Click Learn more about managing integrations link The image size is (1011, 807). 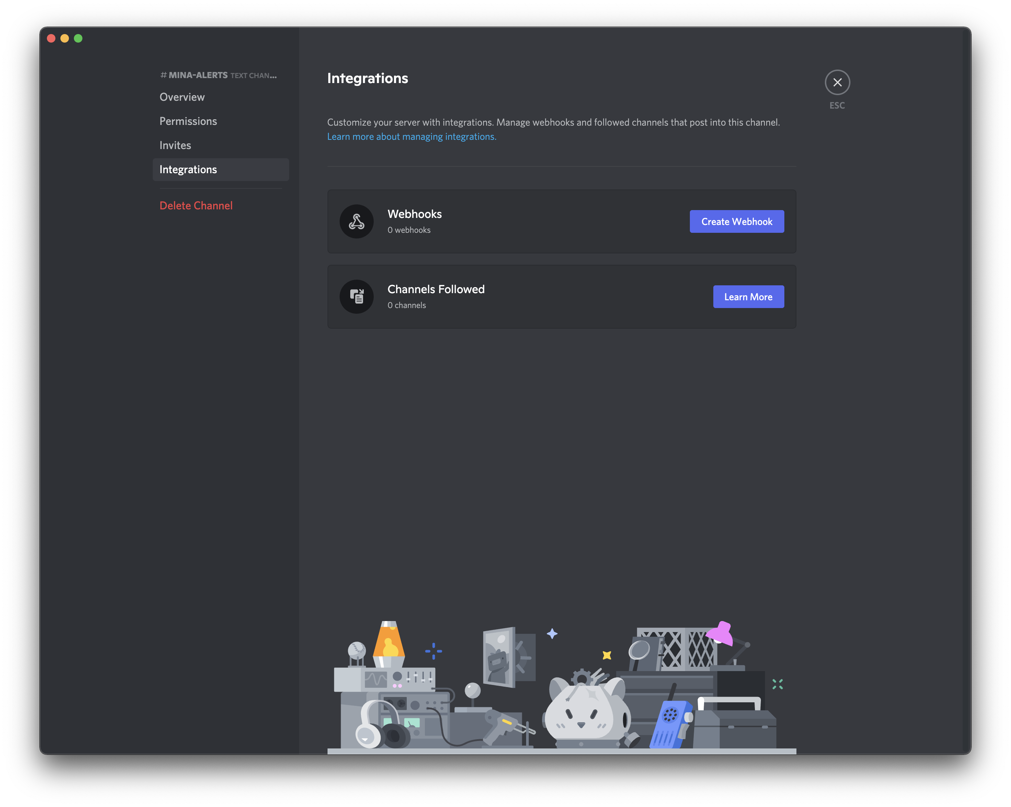(411, 136)
